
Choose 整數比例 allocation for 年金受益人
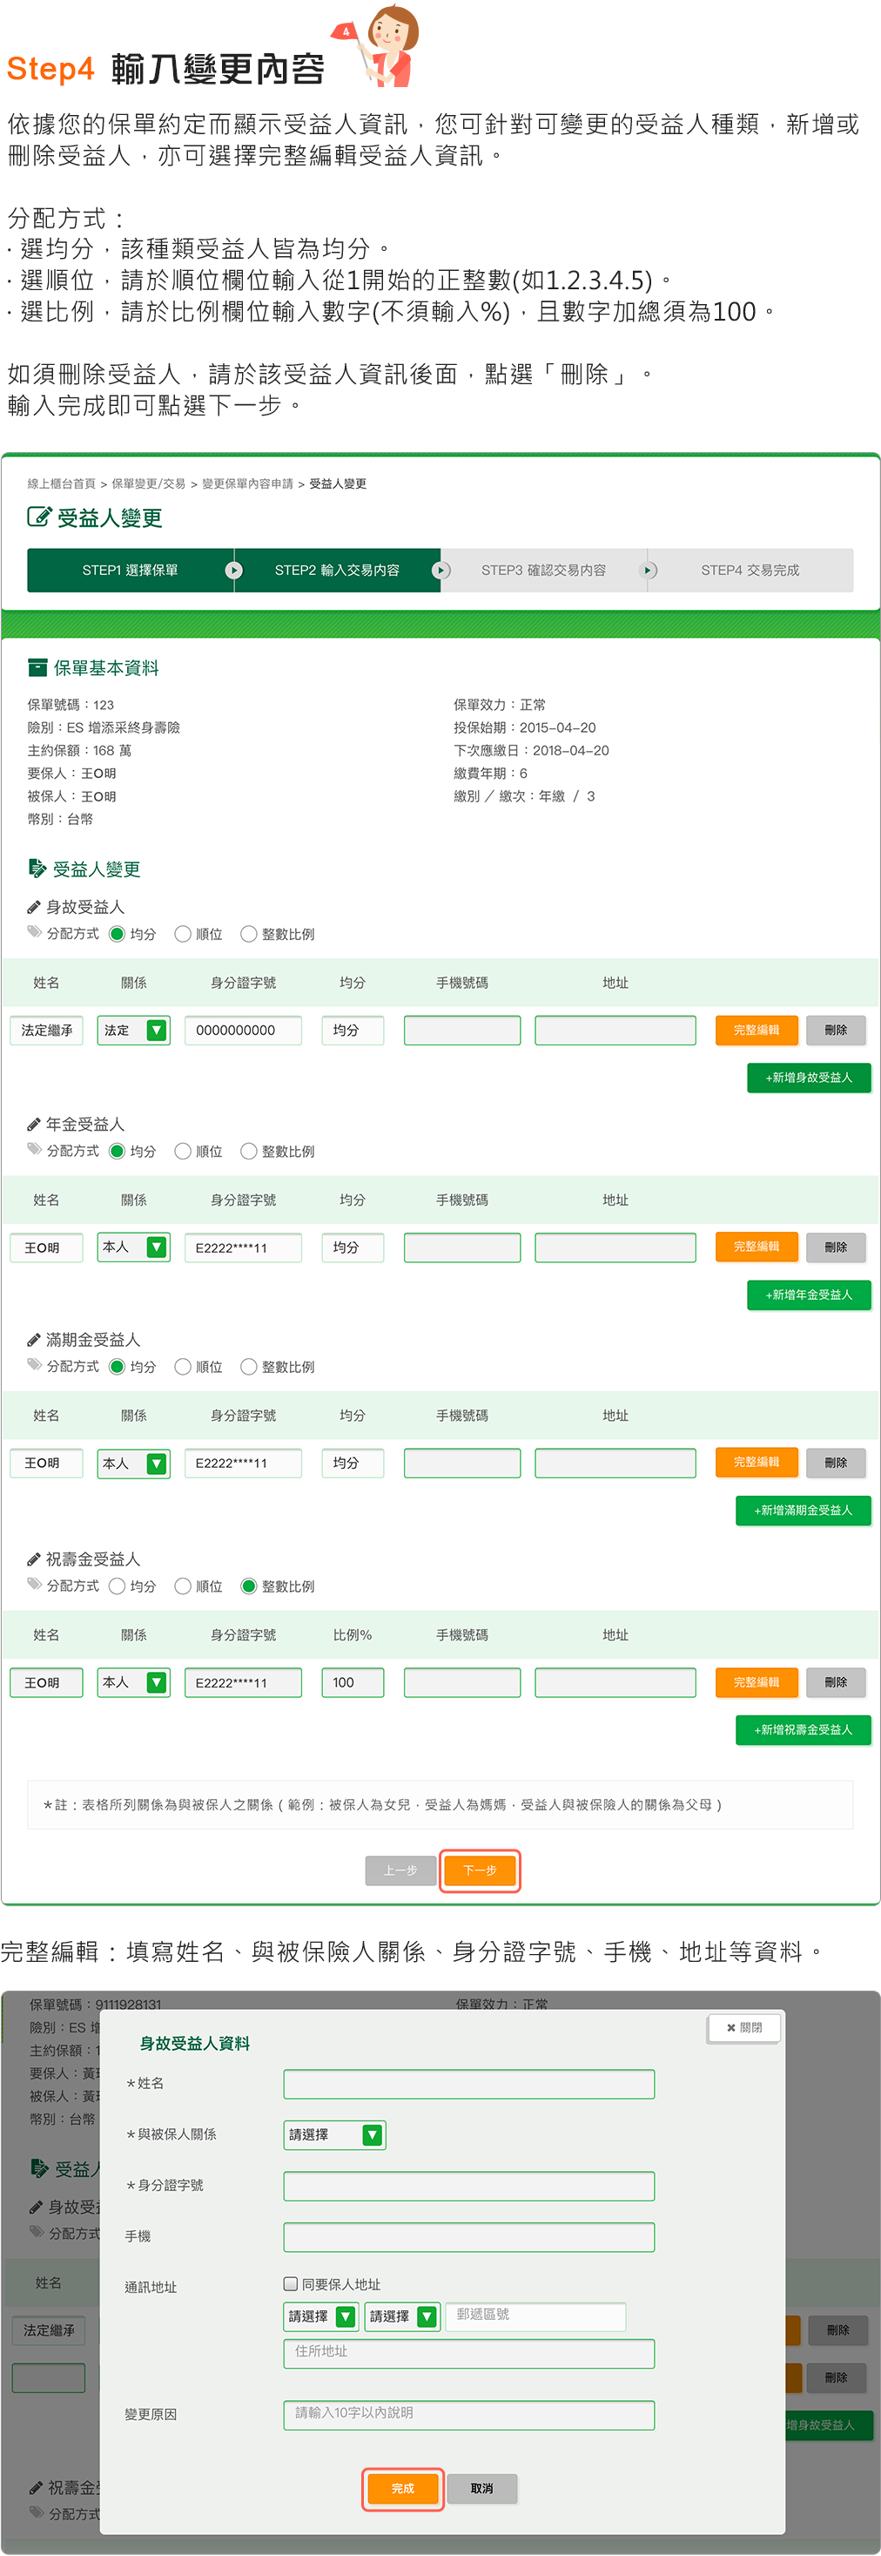click(x=249, y=1151)
